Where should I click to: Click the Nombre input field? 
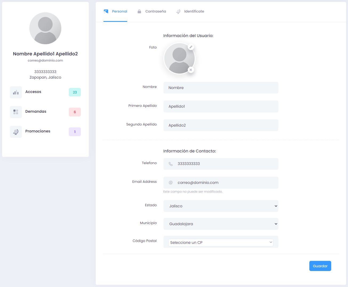coord(221,88)
